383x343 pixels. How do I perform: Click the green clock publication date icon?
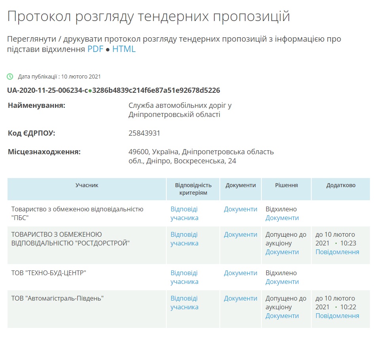pos(10,77)
